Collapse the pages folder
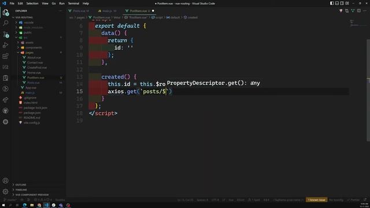 pos(29,53)
